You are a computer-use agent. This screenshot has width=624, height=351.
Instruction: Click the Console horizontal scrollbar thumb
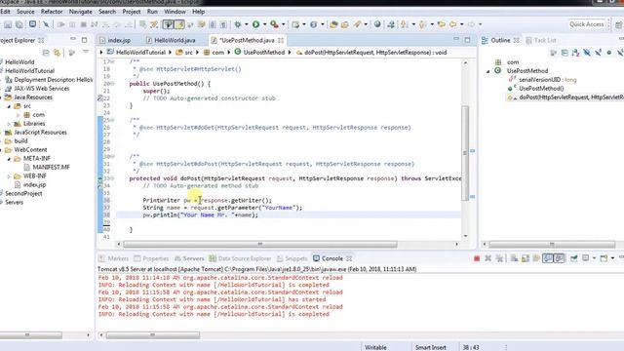pyautogui.click(x=152, y=335)
